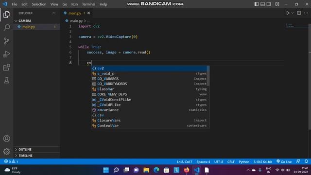Viewport: 311px width, 175px height.
Task: Choose the ContextVar suggestion
Action: (x=149, y=125)
